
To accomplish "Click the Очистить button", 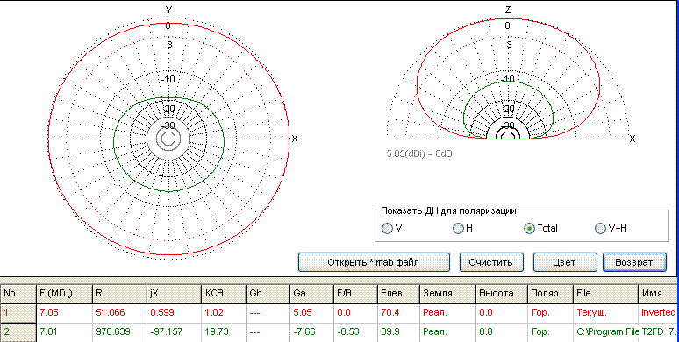I will 491,262.
